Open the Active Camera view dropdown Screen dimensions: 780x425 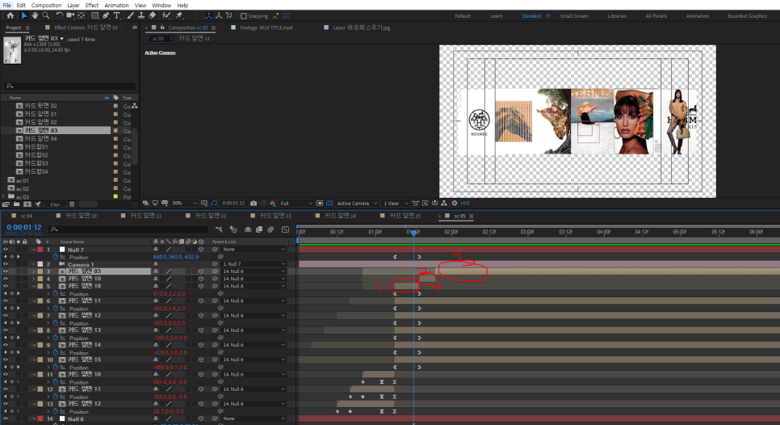tap(357, 203)
